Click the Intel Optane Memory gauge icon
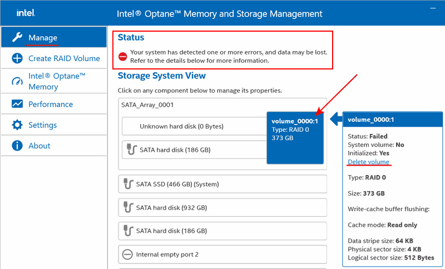Image resolution: width=445 pixels, height=269 pixels. 17,81
